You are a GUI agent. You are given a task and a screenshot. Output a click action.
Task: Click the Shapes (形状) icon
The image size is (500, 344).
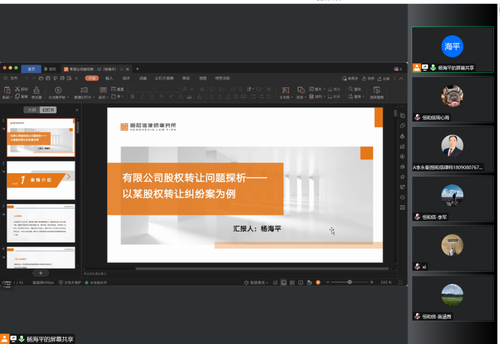[x=301, y=90]
